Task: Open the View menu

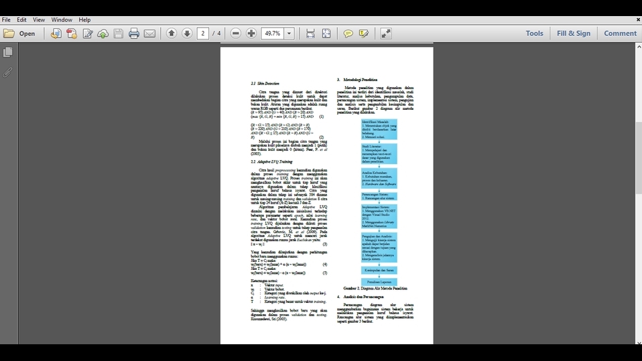Action: (x=38, y=19)
